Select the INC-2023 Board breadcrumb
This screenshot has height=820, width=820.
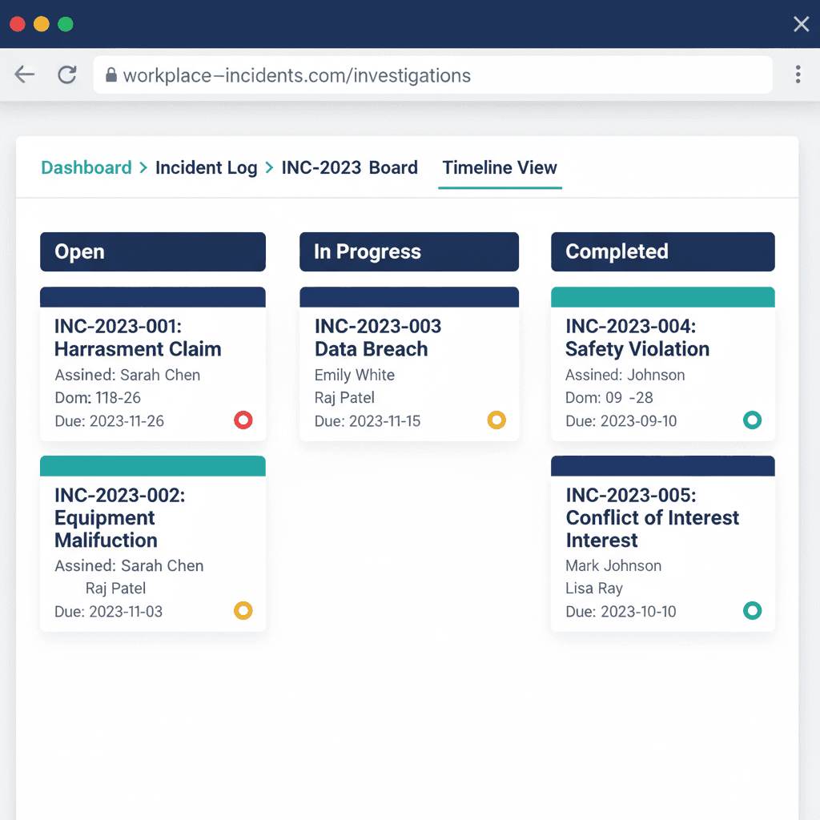coord(350,168)
